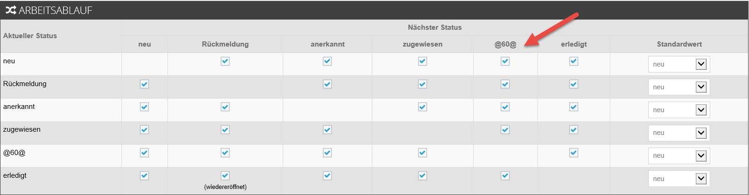Image resolution: width=749 pixels, height=195 pixels.
Task: Uncheck erledigt to Rückmeldung (wiedereröffnet) checkbox
Action: click(225, 175)
